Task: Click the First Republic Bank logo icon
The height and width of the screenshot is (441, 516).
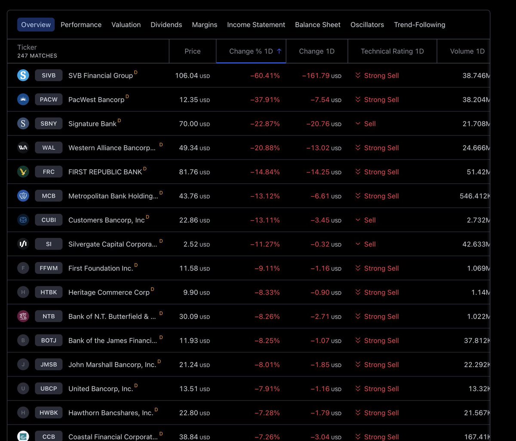Action: click(x=23, y=172)
